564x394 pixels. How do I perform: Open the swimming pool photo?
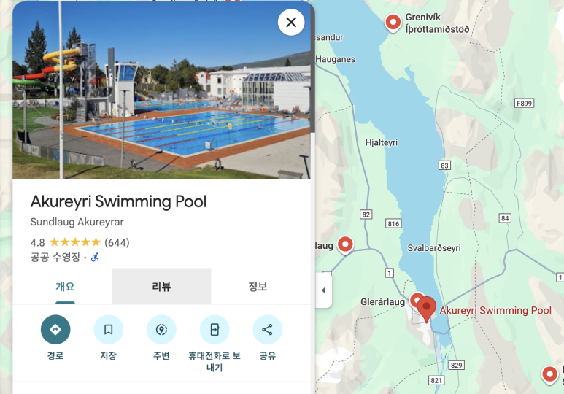[161, 90]
